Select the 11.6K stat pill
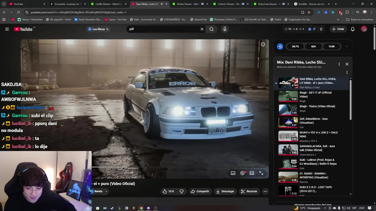Screen dimensions: 376x211 point(332,46)
